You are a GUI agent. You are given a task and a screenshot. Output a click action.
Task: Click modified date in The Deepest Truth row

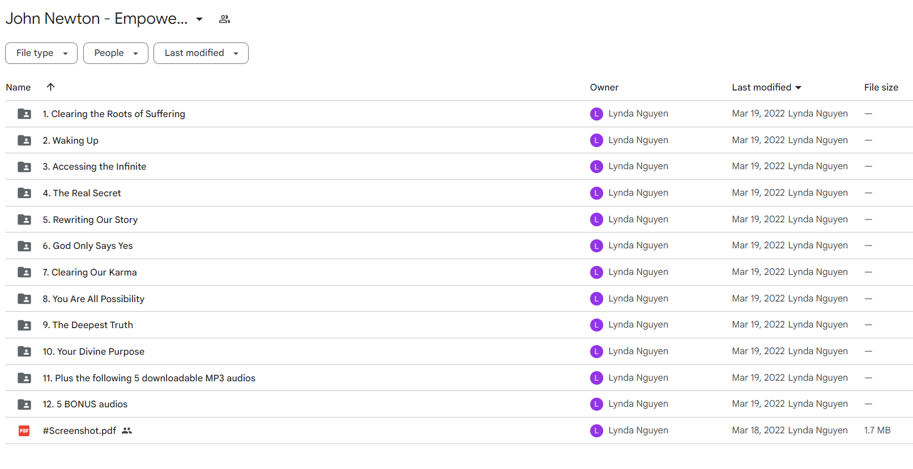(758, 324)
